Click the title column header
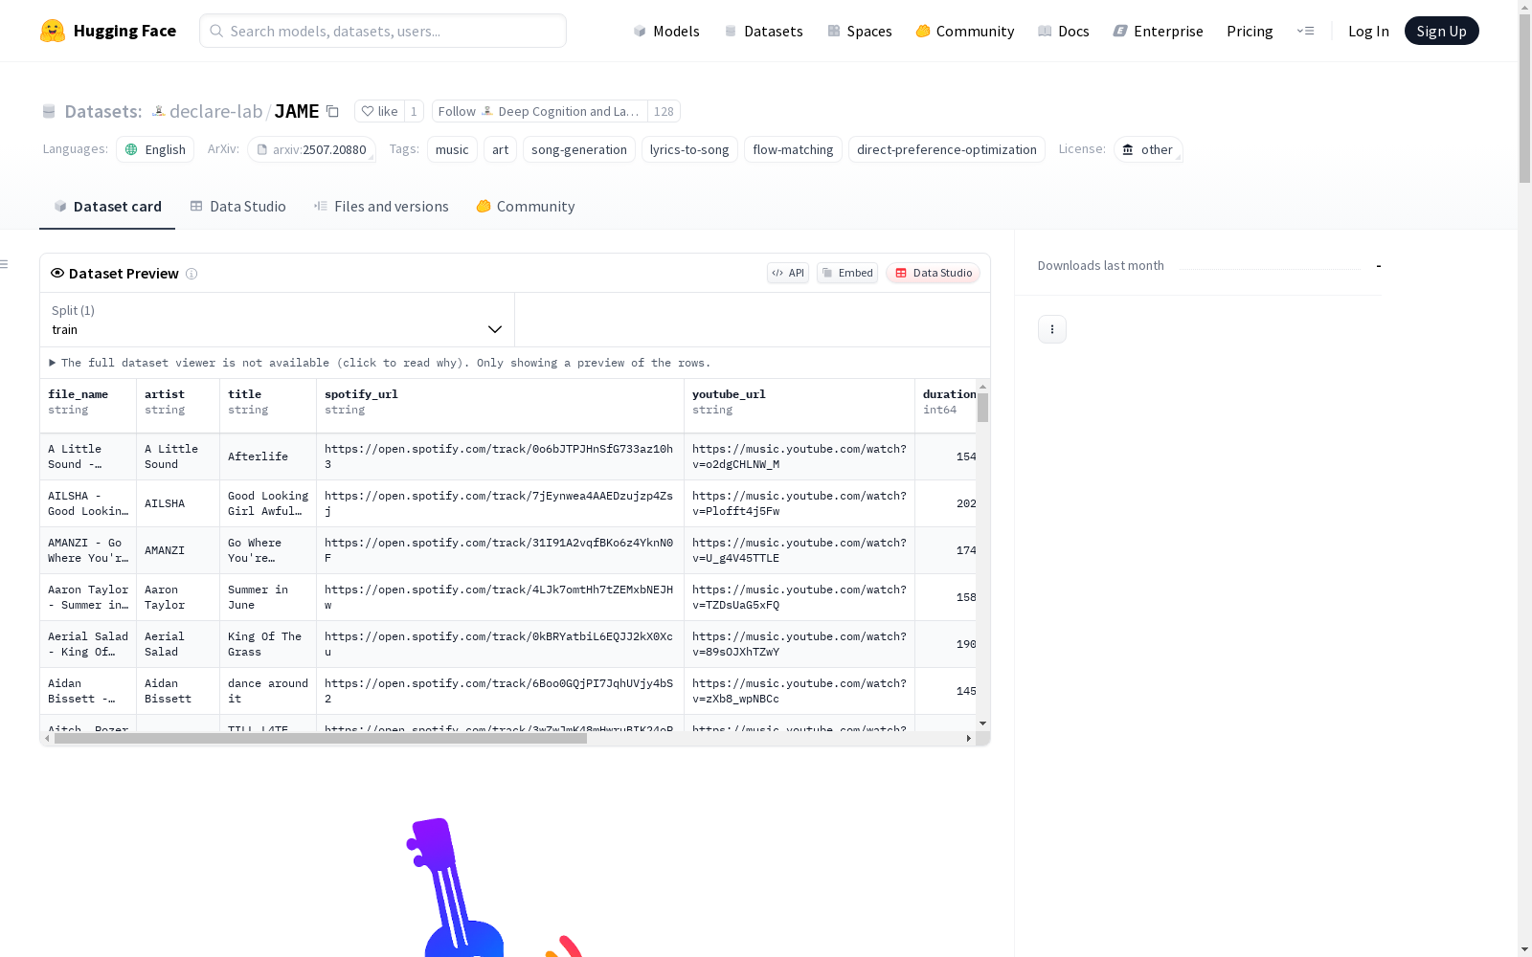 (268, 406)
